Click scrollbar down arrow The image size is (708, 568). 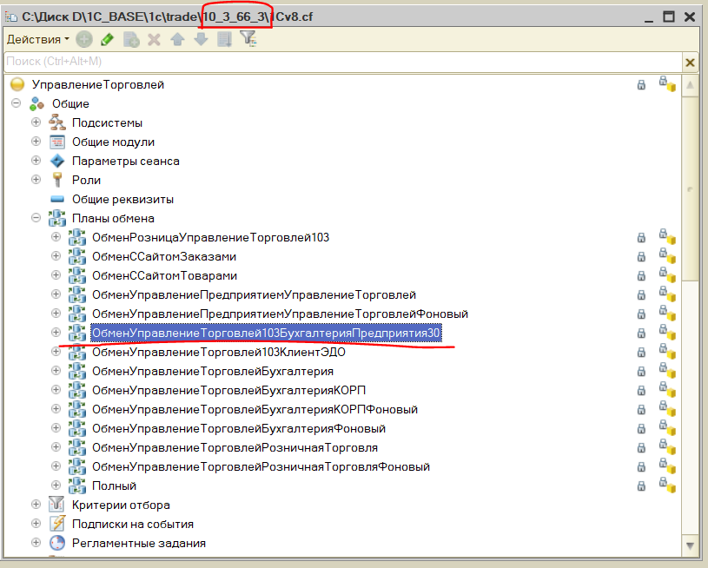click(x=690, y=545)
